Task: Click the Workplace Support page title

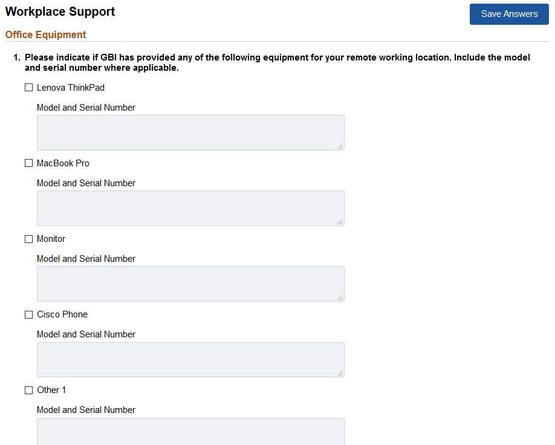Action: (x=59, y=11)
